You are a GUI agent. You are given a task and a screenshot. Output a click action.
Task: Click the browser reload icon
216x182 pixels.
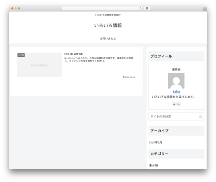pos(140,8)
